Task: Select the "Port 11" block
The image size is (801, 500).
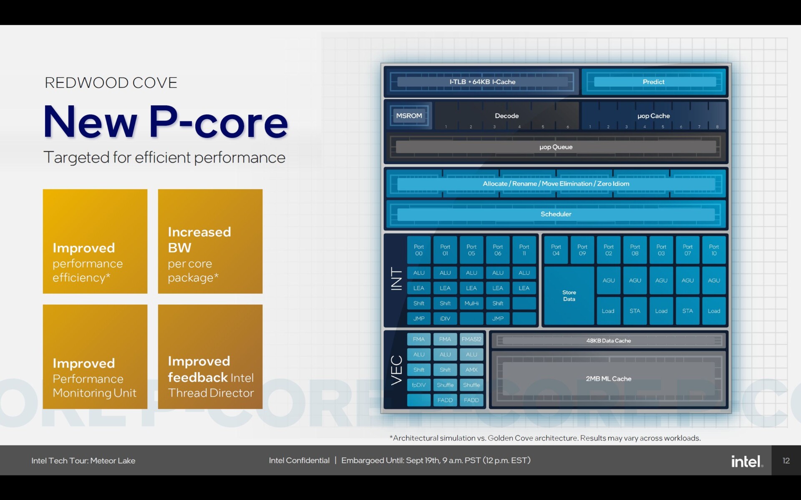Action: [524, 250]
